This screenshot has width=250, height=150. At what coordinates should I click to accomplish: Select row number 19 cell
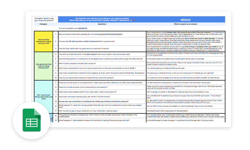pyautogui.click(x=56, y=120)
